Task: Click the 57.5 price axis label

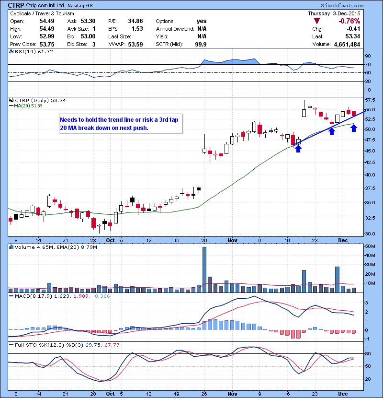Action: coord(370,100)
